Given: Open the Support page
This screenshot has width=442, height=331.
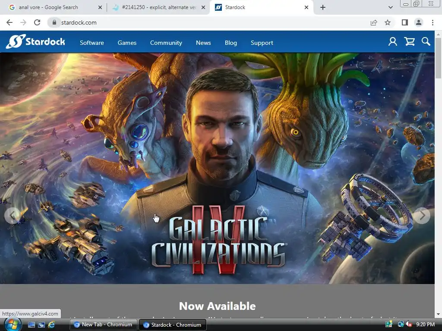Looking at the screenshot, I should tap(262, 43).
